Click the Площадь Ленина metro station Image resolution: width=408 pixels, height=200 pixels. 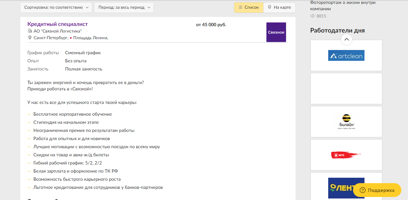(x=91, y=38)
